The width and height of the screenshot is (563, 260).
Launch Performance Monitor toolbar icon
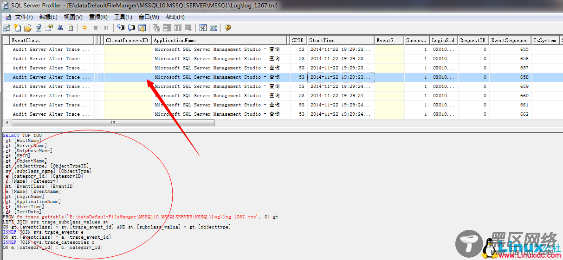point(214,28)
